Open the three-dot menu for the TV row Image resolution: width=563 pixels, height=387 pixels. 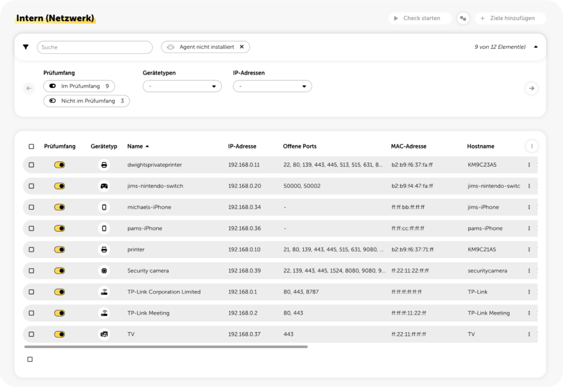click(x=529, y=334)
